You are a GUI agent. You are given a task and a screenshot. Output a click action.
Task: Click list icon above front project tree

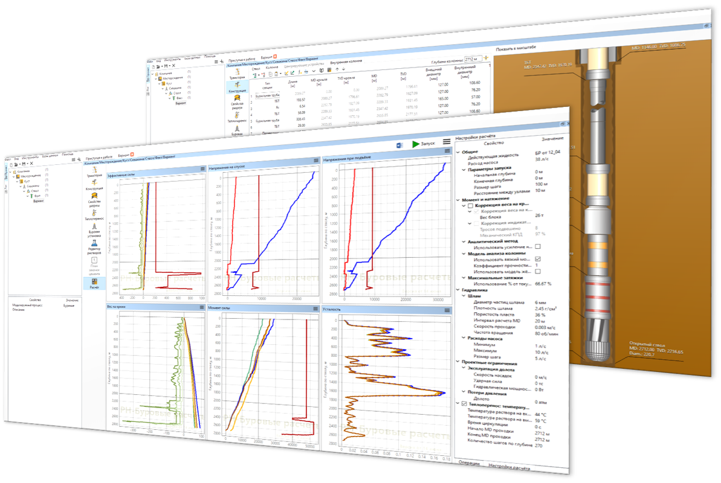click(73, 159)
